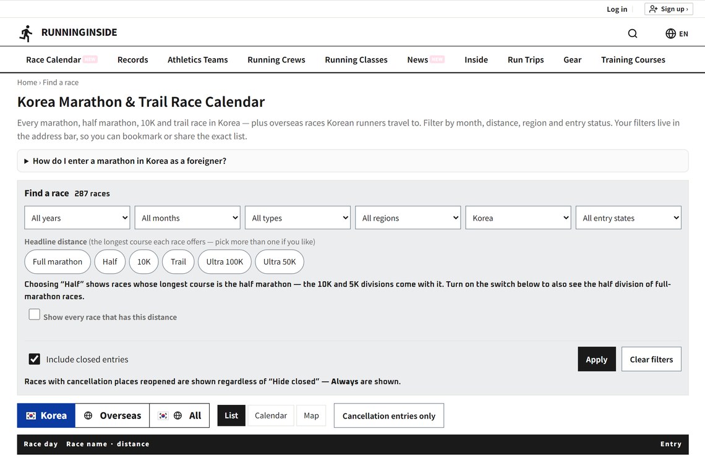This screenshot has width=705, height=458.
Task: Click the Find a race breadcrumb
Action: coord(61,82)
